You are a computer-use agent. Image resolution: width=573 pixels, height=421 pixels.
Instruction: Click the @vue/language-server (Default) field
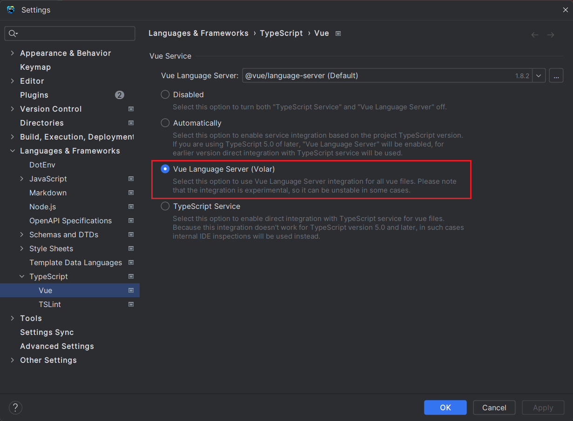tap(387, 75)
